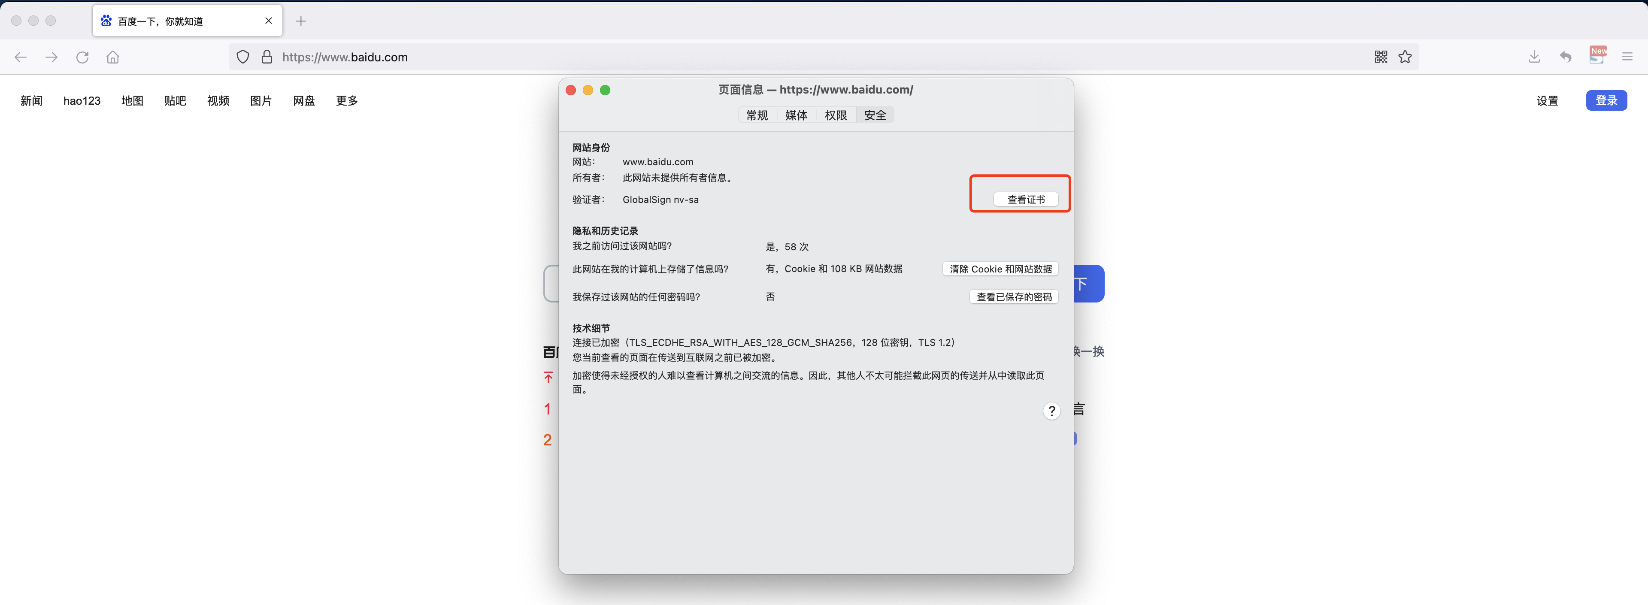This screenshot has width=1648, height=605.
Task: Bookmark this page with the star icon
Action: coord(1405,57)
